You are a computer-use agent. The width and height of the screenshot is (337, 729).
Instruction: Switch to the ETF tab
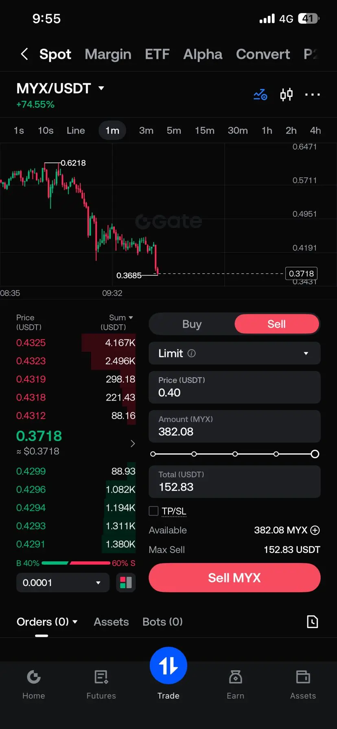(157, 54)
